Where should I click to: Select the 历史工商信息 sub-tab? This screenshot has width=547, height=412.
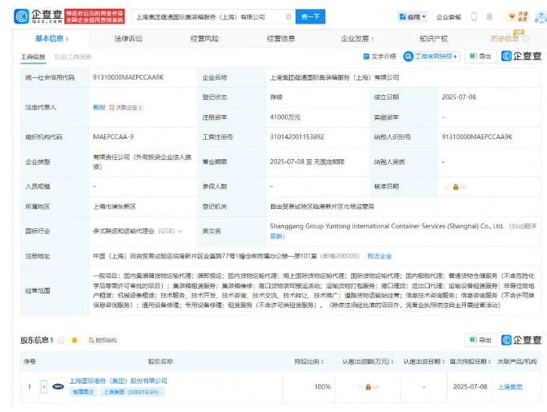click(73, 57)
